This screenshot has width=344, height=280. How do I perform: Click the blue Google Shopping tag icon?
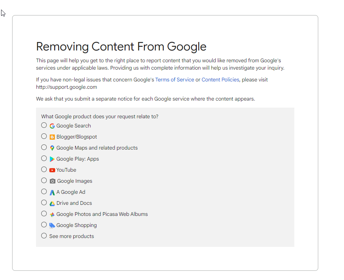(x=52, y=225)
